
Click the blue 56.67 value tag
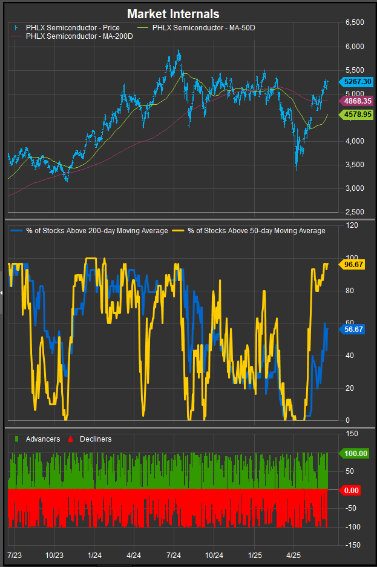[352, 329]
